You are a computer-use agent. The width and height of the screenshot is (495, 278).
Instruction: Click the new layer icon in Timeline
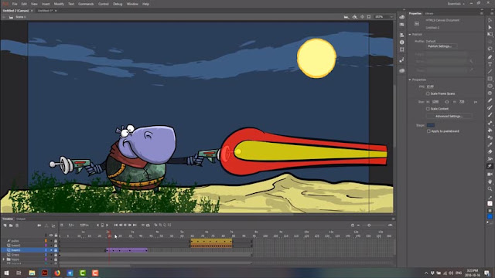[5, 225]
